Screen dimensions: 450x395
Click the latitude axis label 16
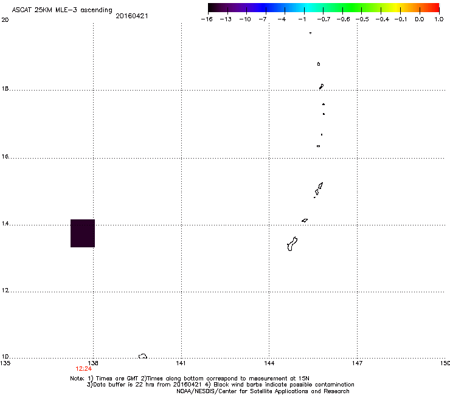click(5, 156)
